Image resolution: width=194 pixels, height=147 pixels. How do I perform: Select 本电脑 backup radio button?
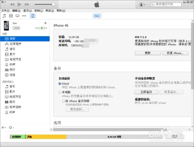click(x=60, y=92)
